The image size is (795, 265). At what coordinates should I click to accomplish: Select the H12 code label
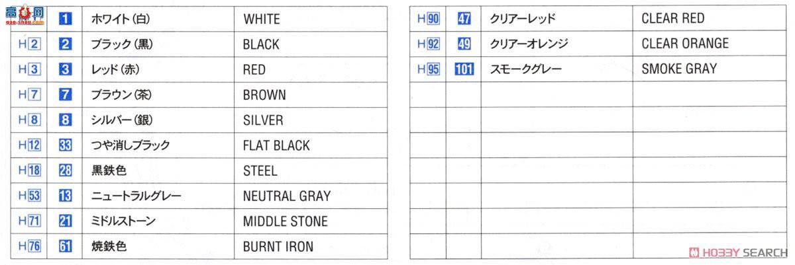30,145
